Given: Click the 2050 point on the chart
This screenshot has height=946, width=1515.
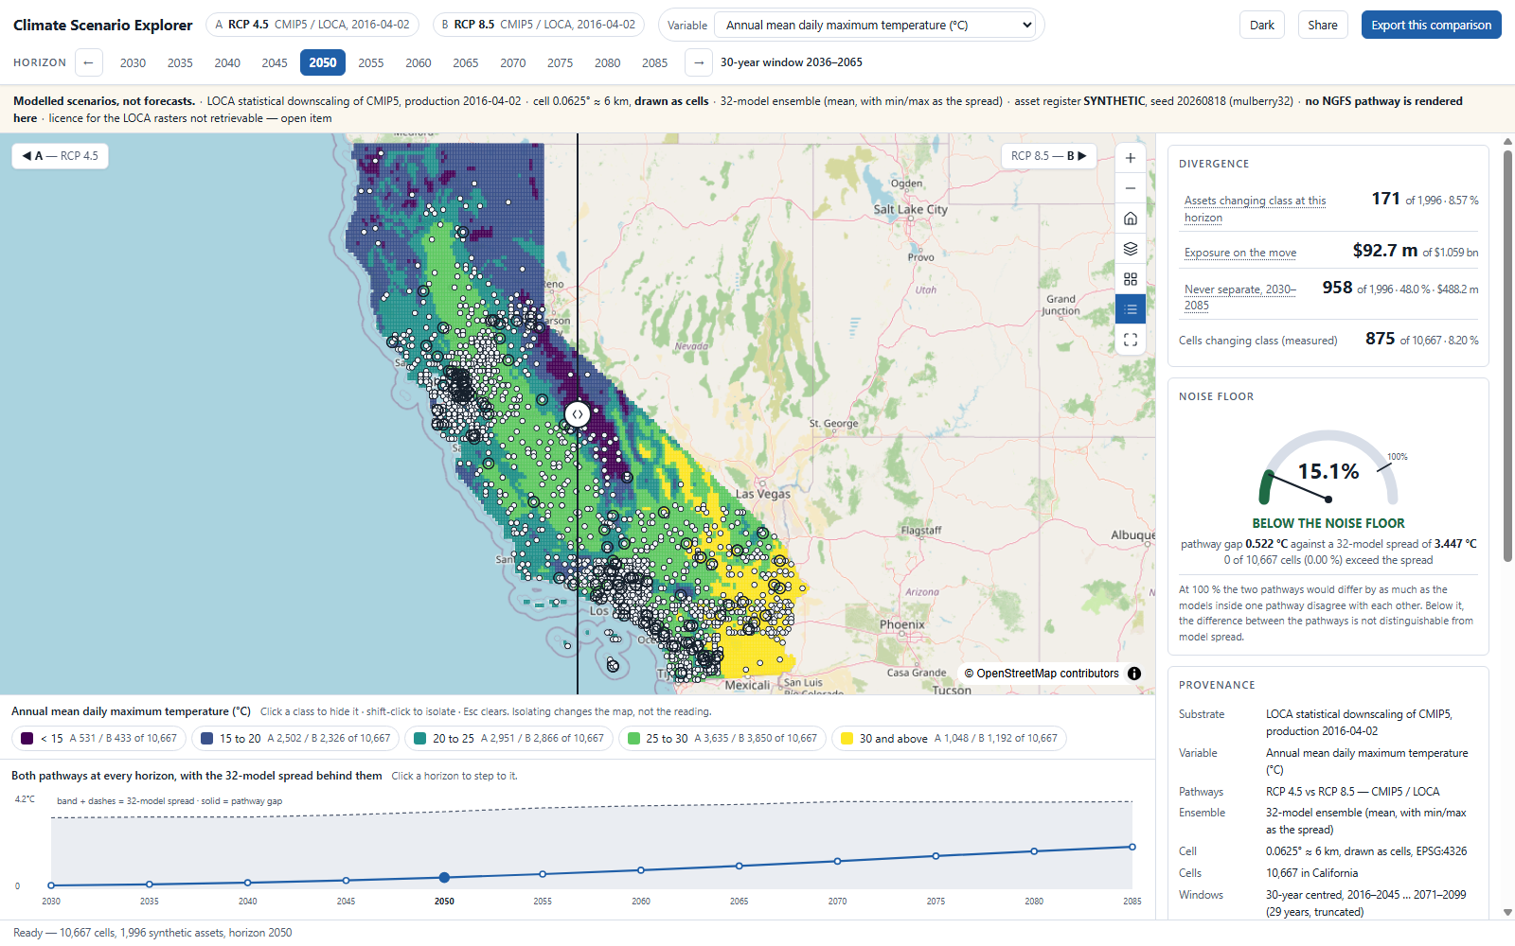Looking at the screenshot, I should pyautogui.click(x=444, y=878).
